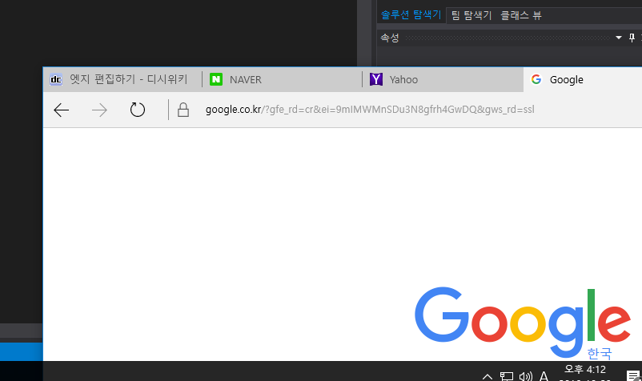
Task: Click the padlock site security icon
Action: pyautogui.click(x=183, y=110)
